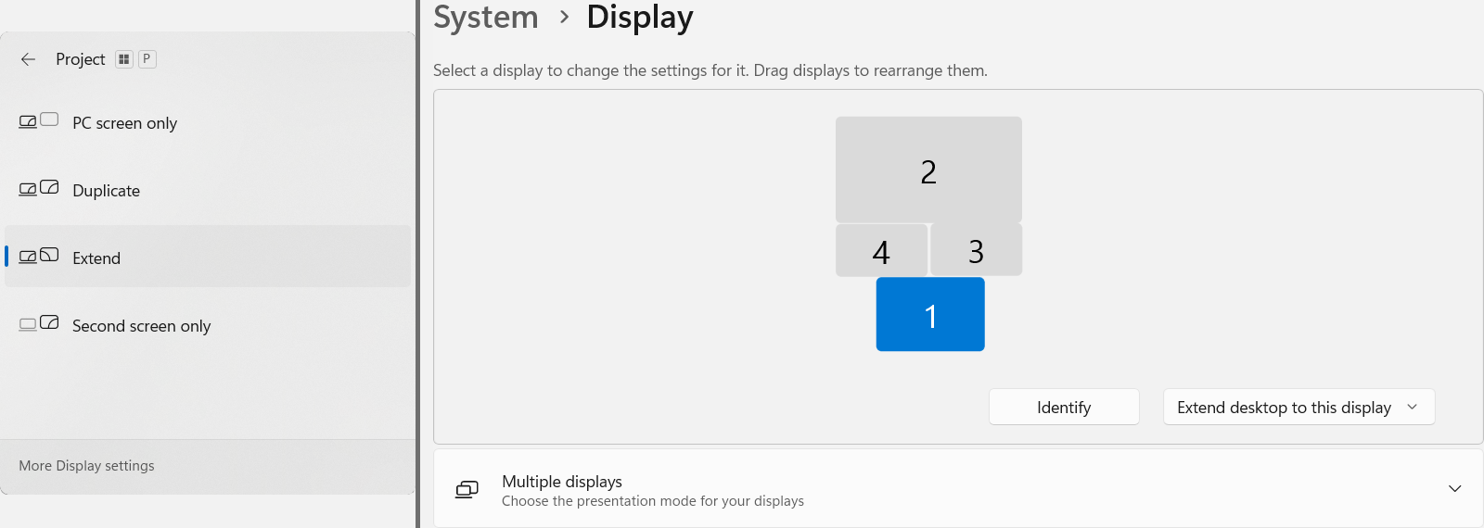Choose Second screen only projection option
1484x528 pixels.
[x=208, y=326]
